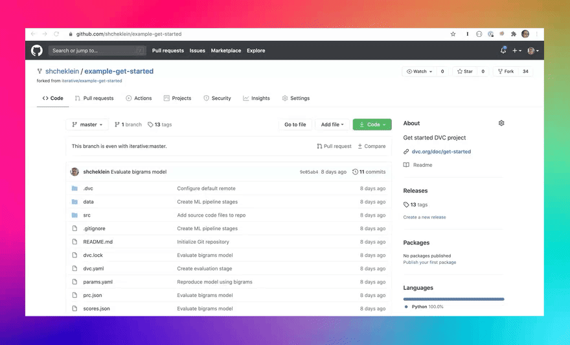Open the master branch dropdown
Screen dimensions: 570x345
87,125
